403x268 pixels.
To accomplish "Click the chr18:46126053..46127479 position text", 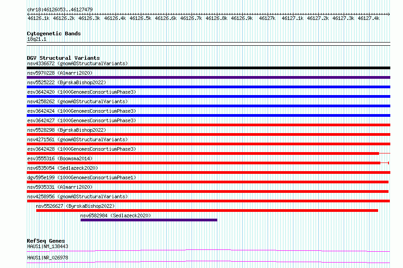I will (x=60, y=10).
